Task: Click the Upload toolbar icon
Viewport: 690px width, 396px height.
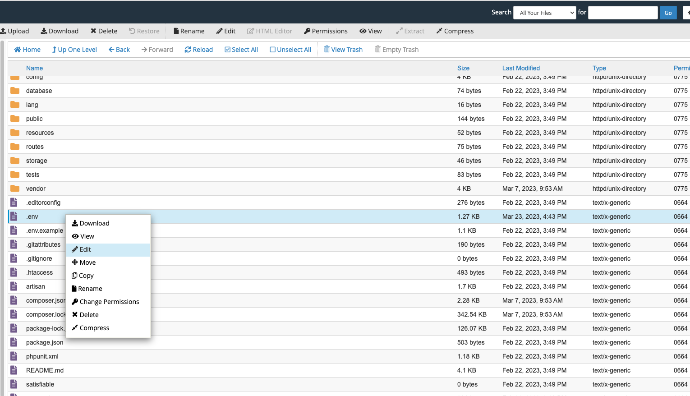Action: click(4, 31)
